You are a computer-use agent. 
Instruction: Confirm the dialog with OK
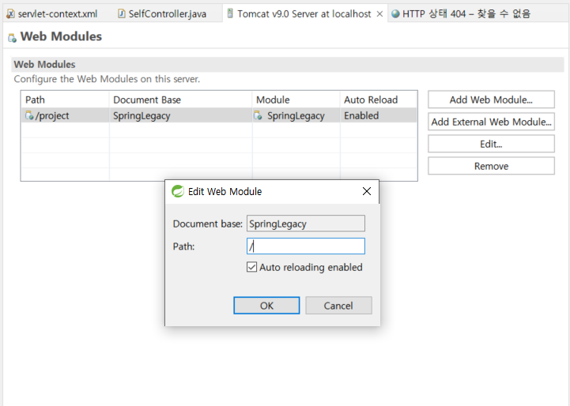266,306
